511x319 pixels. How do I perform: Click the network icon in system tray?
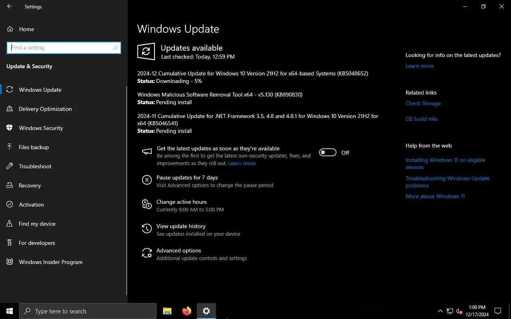450,311
